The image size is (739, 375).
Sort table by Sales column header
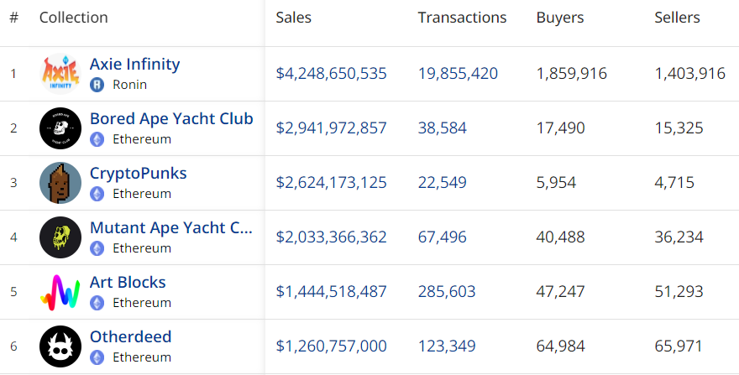294,18
